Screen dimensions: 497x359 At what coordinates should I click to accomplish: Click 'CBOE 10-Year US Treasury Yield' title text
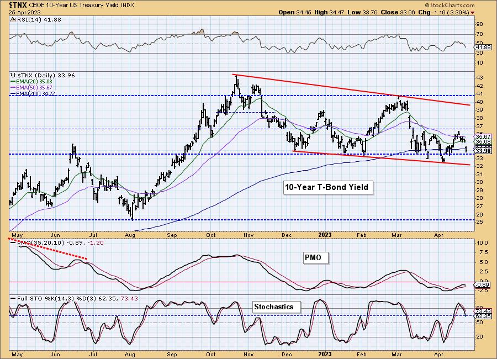[x=75, y=6]
